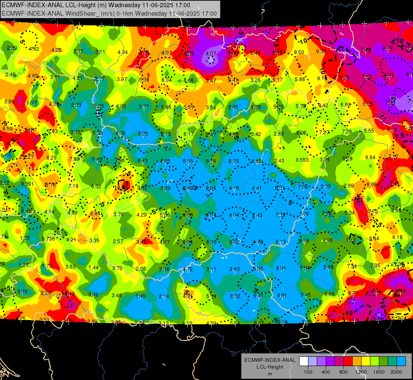Click the wind shear value 1.40

140,296
